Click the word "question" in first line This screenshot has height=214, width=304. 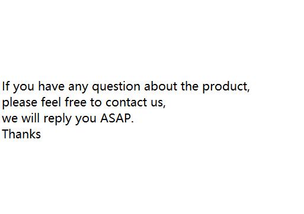[116, 87]
